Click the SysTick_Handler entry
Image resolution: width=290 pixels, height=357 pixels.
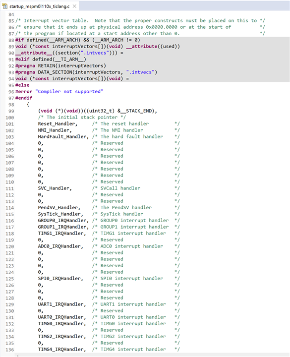click(60, 214)
